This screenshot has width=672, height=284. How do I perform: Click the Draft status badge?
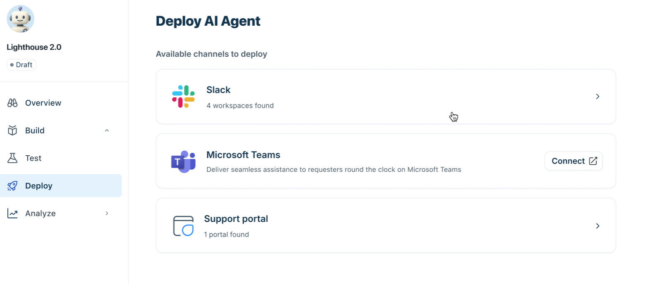click(21, 65)
